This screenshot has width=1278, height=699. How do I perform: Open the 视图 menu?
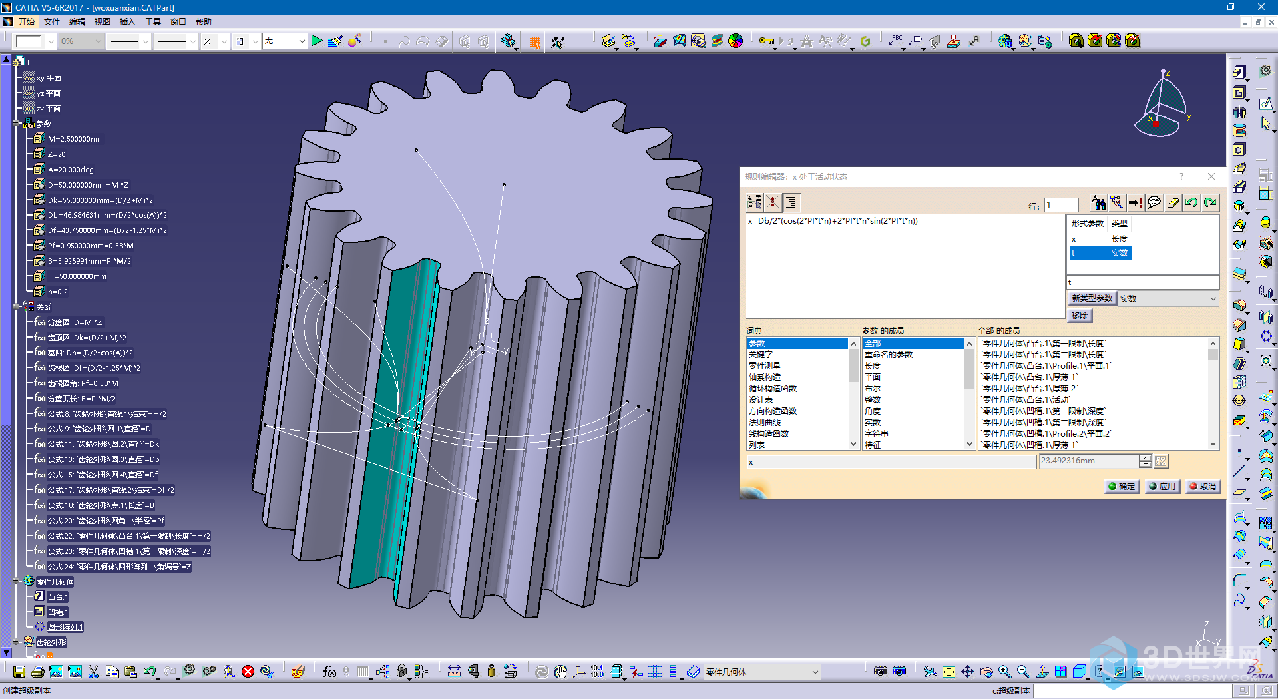click(x=103, y=22)
